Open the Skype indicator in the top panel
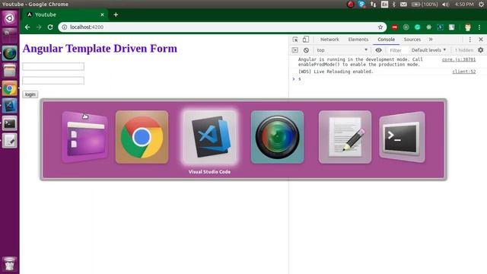 (361, 4)
